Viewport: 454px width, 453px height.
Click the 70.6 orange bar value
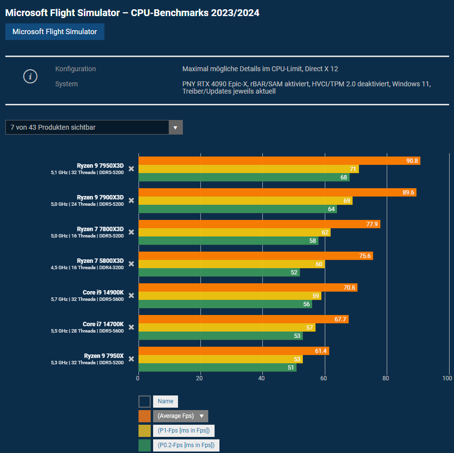pos(349,287)
